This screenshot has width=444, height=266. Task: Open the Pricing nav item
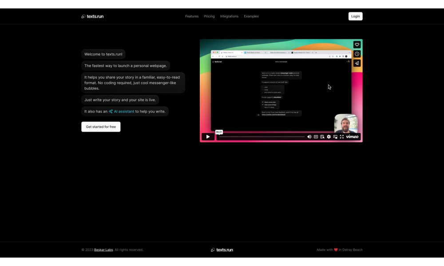point(209,16)
